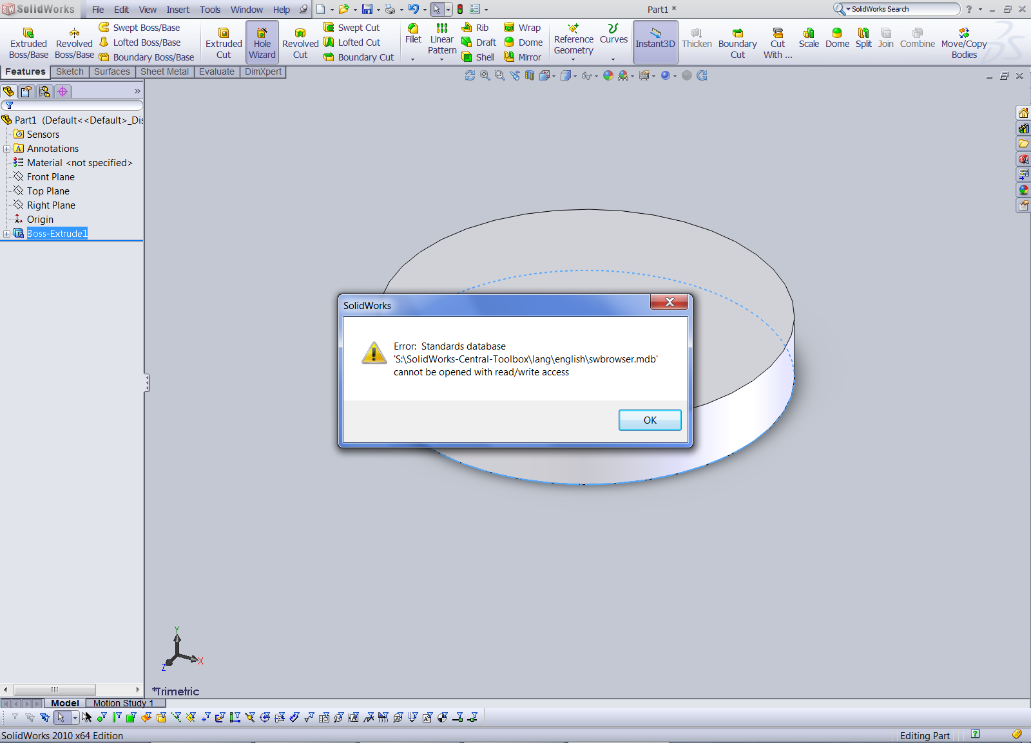Select the Revolved Cut tool

300,43
